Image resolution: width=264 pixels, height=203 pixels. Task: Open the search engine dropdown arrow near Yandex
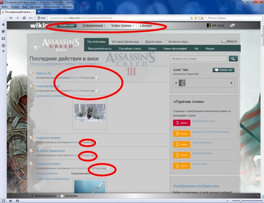tap(206, 18)
